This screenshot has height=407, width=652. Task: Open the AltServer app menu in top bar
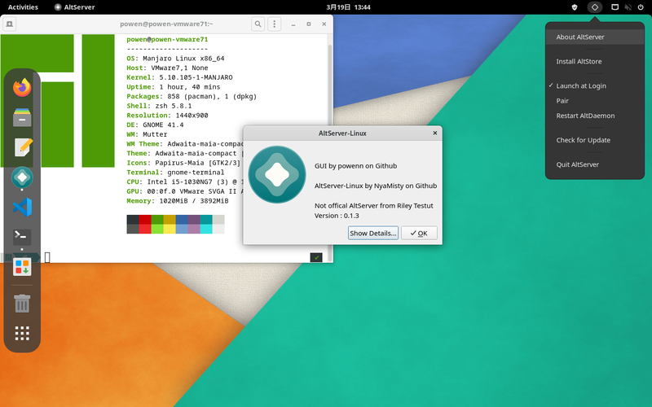coord(74,7)
